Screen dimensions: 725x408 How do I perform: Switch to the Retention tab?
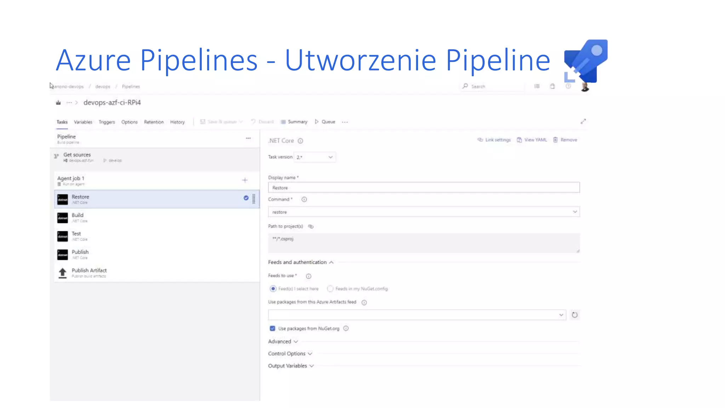tap(154, 122)
